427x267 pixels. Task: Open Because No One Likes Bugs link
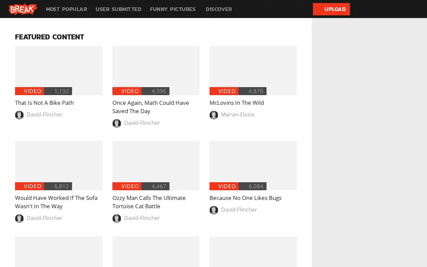[x=246, y=198]
